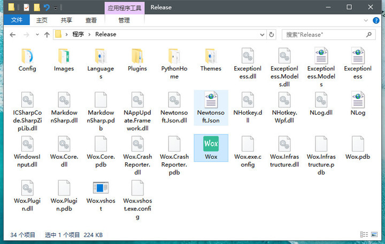Switch to details list view
385x244 pixels.
[x=364, y=234]
